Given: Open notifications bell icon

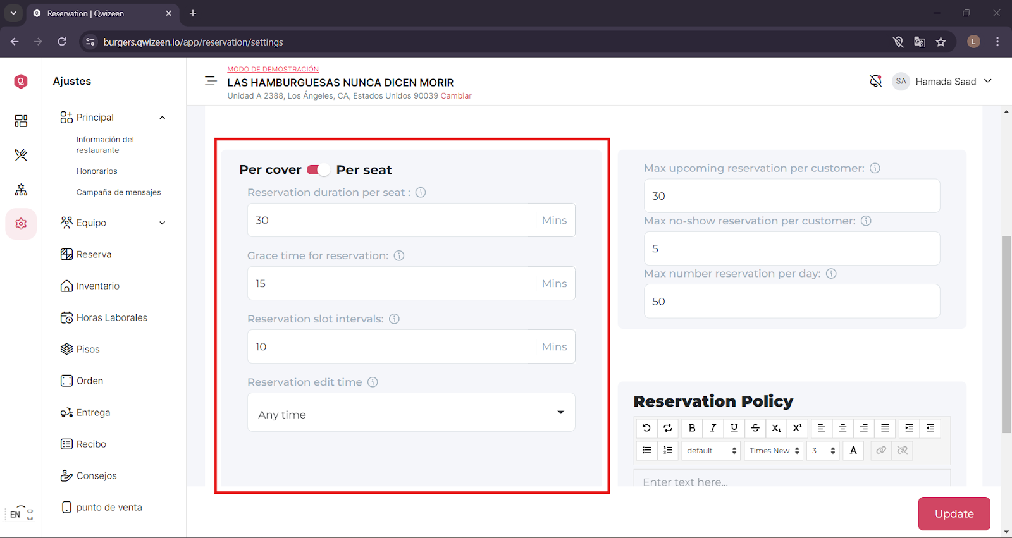Looking at the screenshot, I should [x=875, y=81].
